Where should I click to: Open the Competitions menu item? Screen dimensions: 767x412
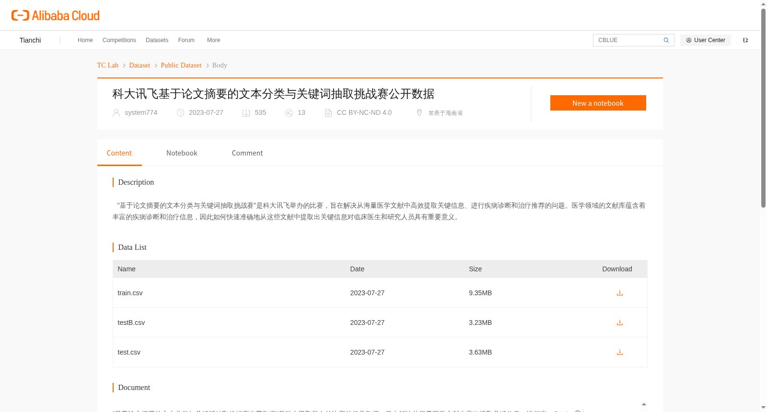pyautogui.click(x=119, y=40)
